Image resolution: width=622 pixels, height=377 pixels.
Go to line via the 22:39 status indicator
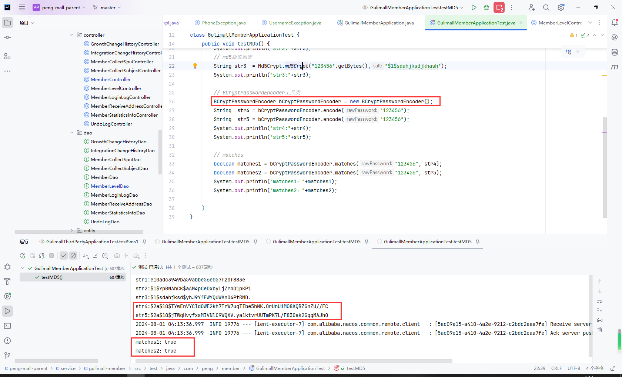(539, 368)
